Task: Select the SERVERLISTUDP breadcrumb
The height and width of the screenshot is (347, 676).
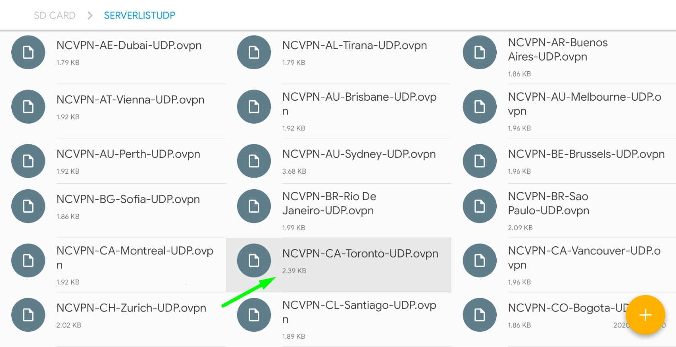Action: (x=140, y=16)
